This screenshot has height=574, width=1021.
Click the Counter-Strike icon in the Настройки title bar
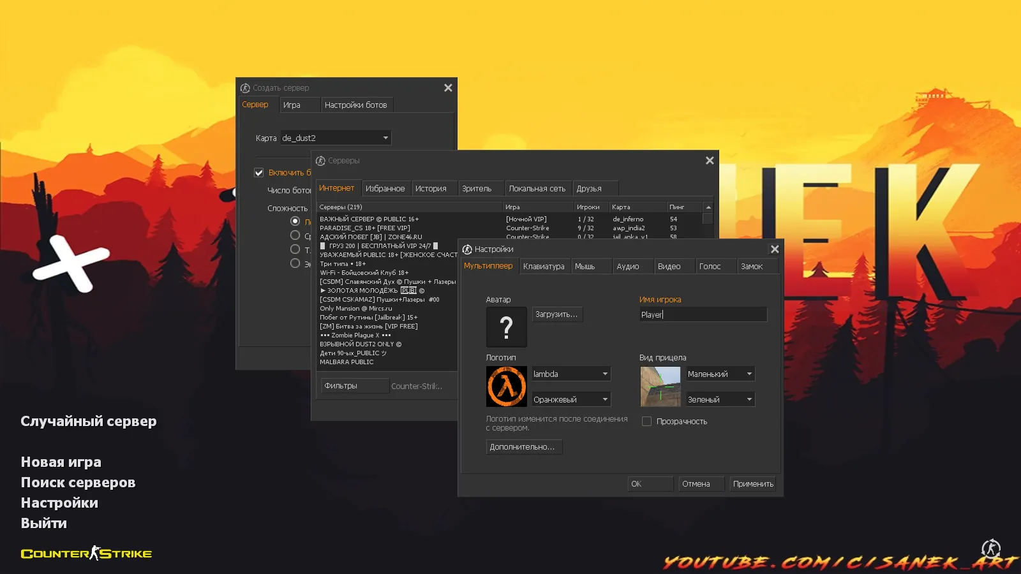[467, 249]
